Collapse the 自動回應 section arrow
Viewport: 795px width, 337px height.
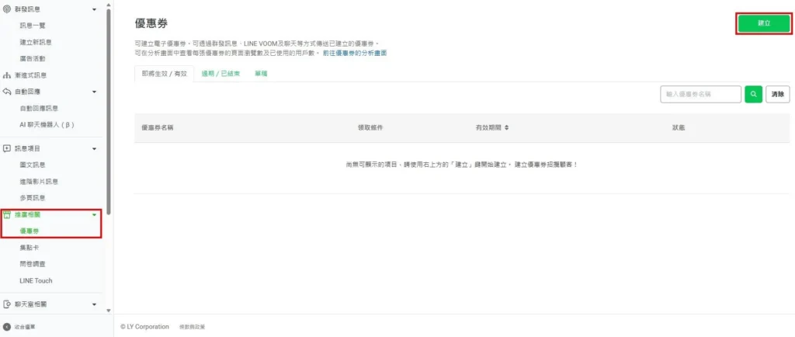[x=94, y=92]
